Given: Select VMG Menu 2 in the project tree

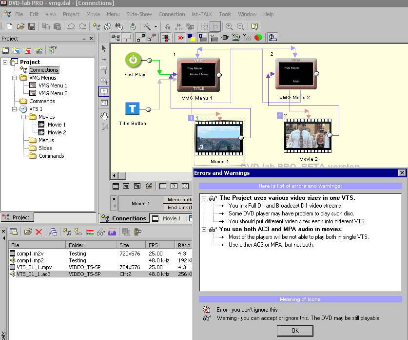Looking at the screenshot, I should 53,93.
